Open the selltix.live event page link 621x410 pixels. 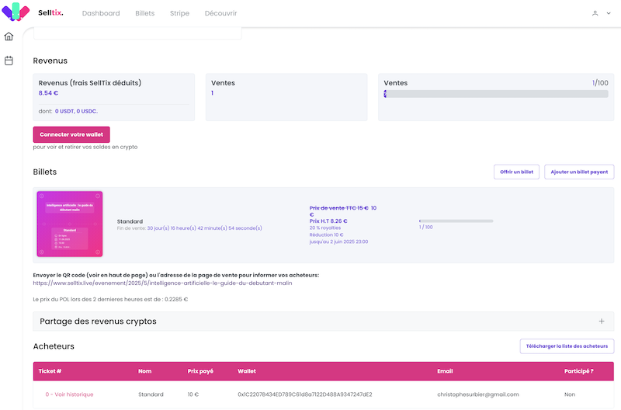[162, 283]
